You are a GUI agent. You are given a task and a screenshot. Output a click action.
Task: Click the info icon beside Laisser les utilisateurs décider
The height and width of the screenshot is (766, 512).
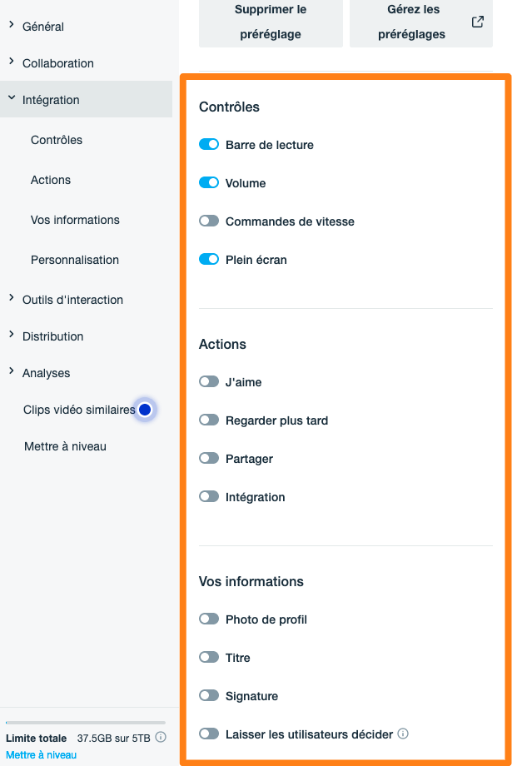pos(403,734)
